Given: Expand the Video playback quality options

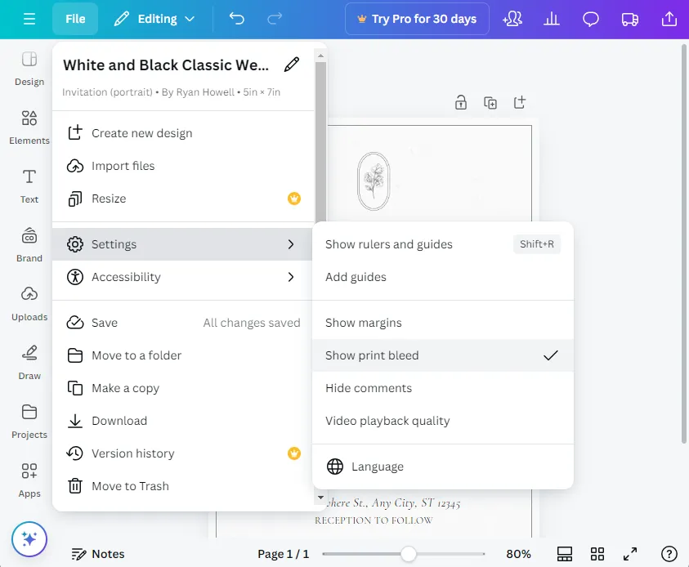Looking at the screenshot, I should click(387, 420).
